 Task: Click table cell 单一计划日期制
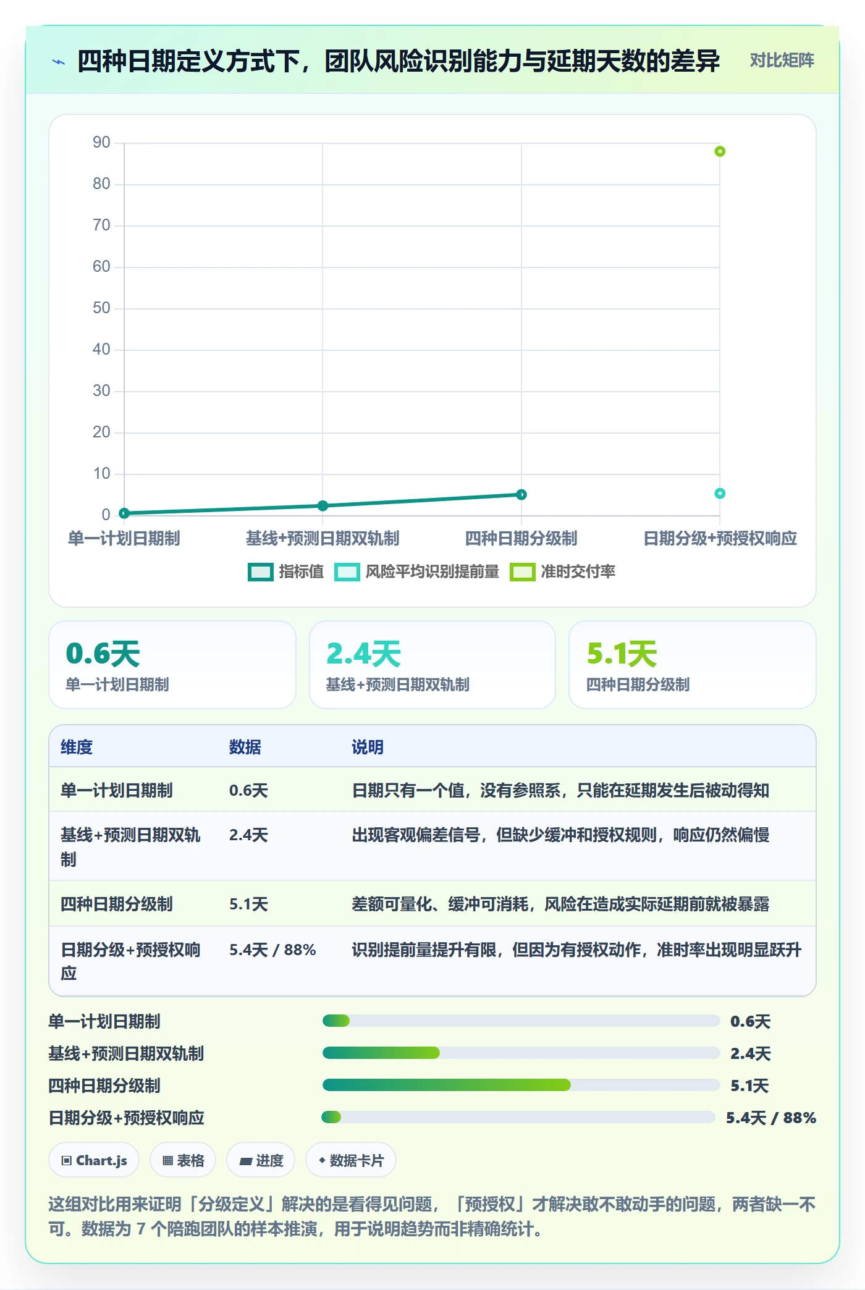(117, 790)
